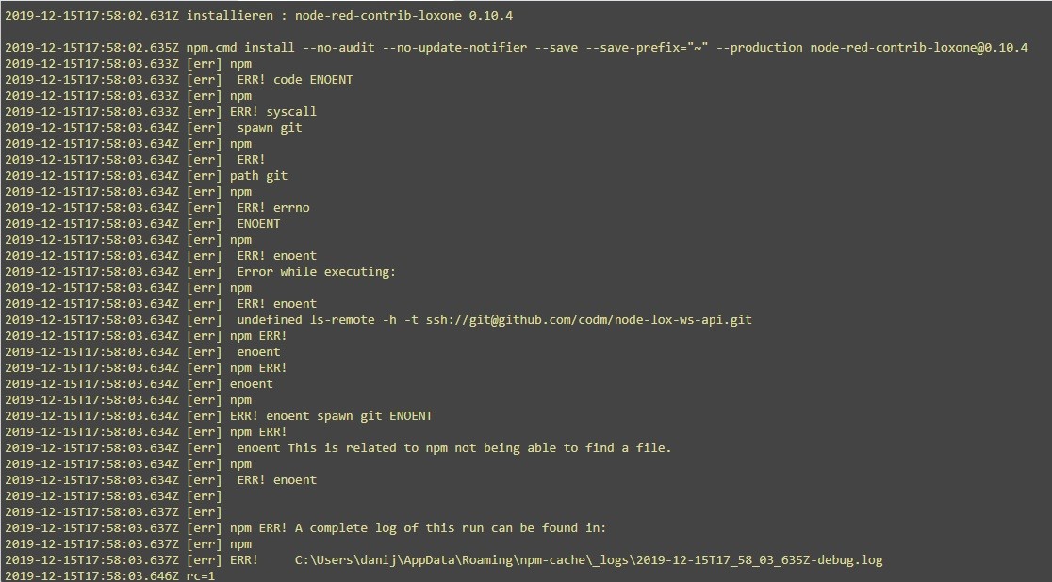Click the 'npm not being able to find a file' message
Image resolution: width=1052 pixels, height=582 pixels.
[480, 448]
